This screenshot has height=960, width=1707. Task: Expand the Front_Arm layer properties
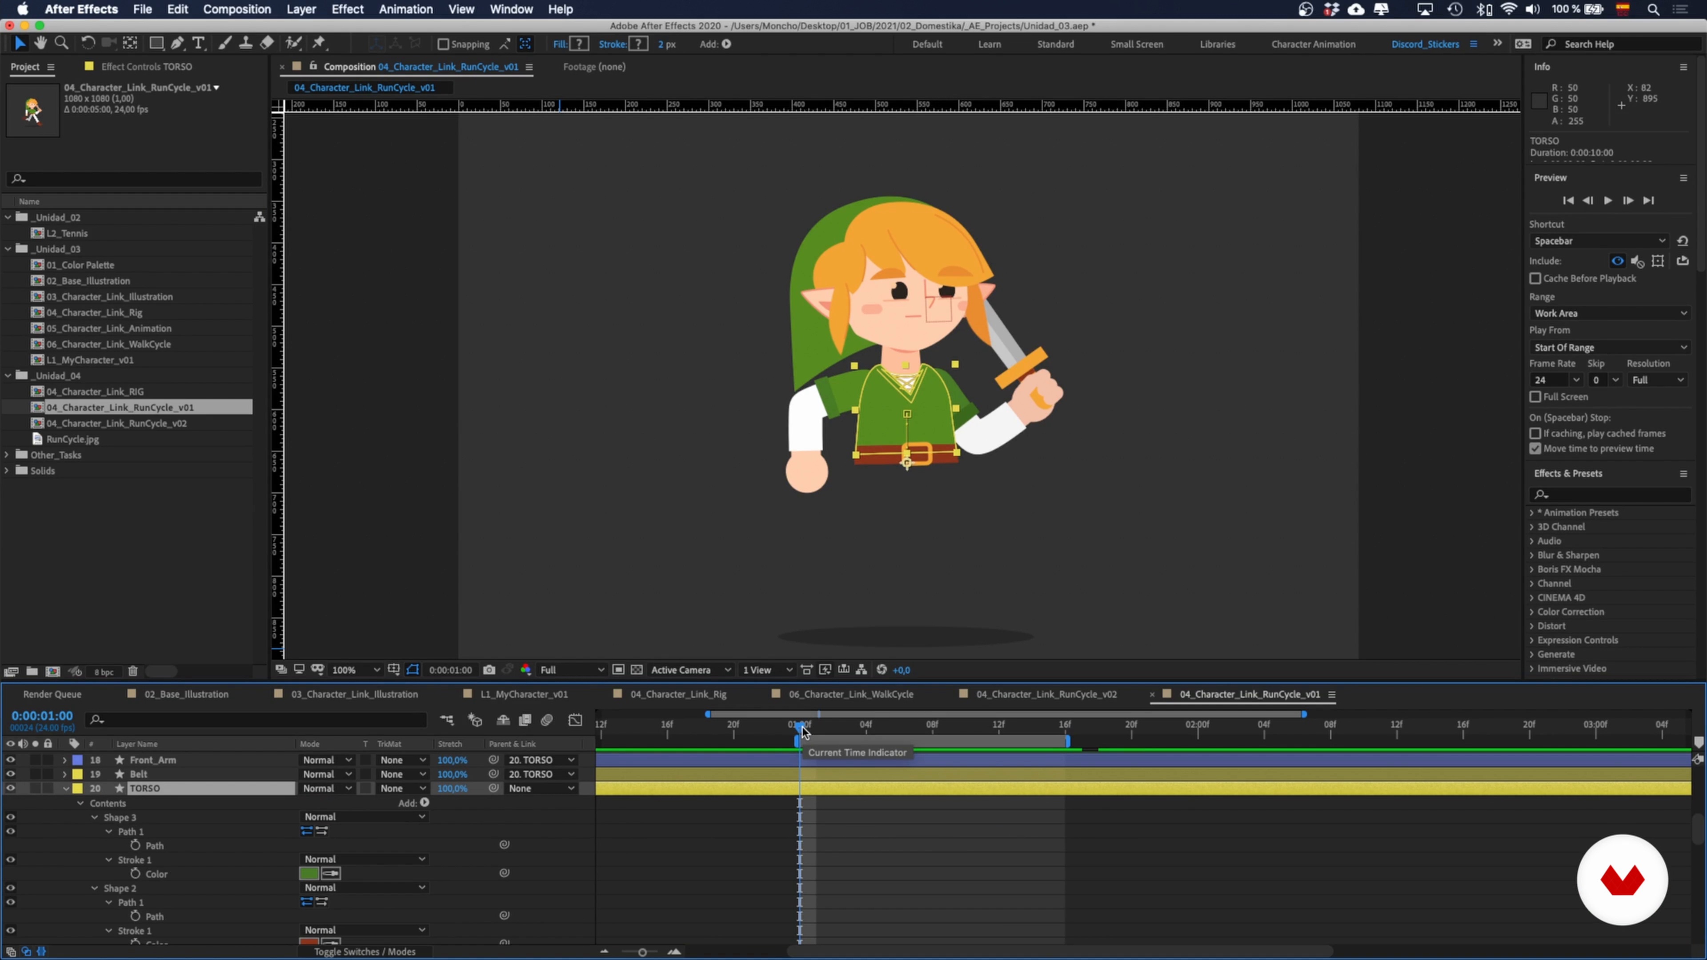point(64,760)
